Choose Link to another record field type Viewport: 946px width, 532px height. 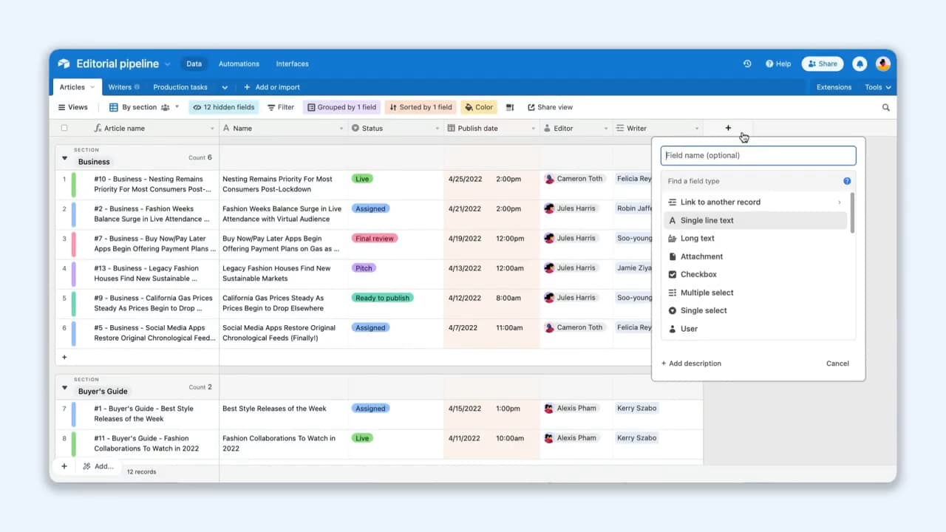(754, 202)
